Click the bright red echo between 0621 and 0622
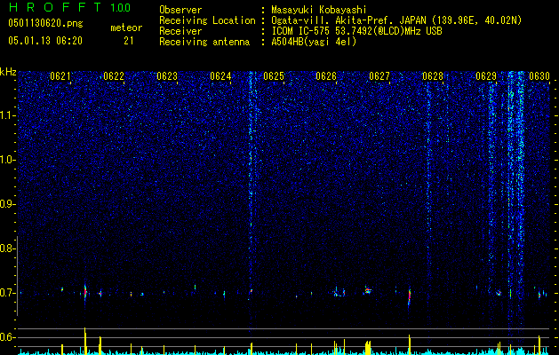 click(x=85, y=292)
